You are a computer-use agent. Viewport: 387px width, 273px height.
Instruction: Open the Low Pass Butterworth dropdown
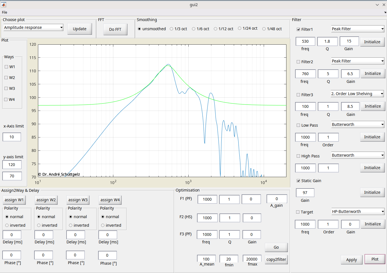(x=358, y=124)
